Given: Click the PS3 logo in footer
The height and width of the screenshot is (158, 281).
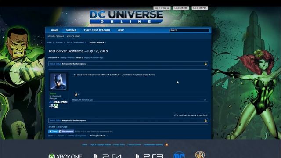Looking at the screenshot, I should (149, 156).
